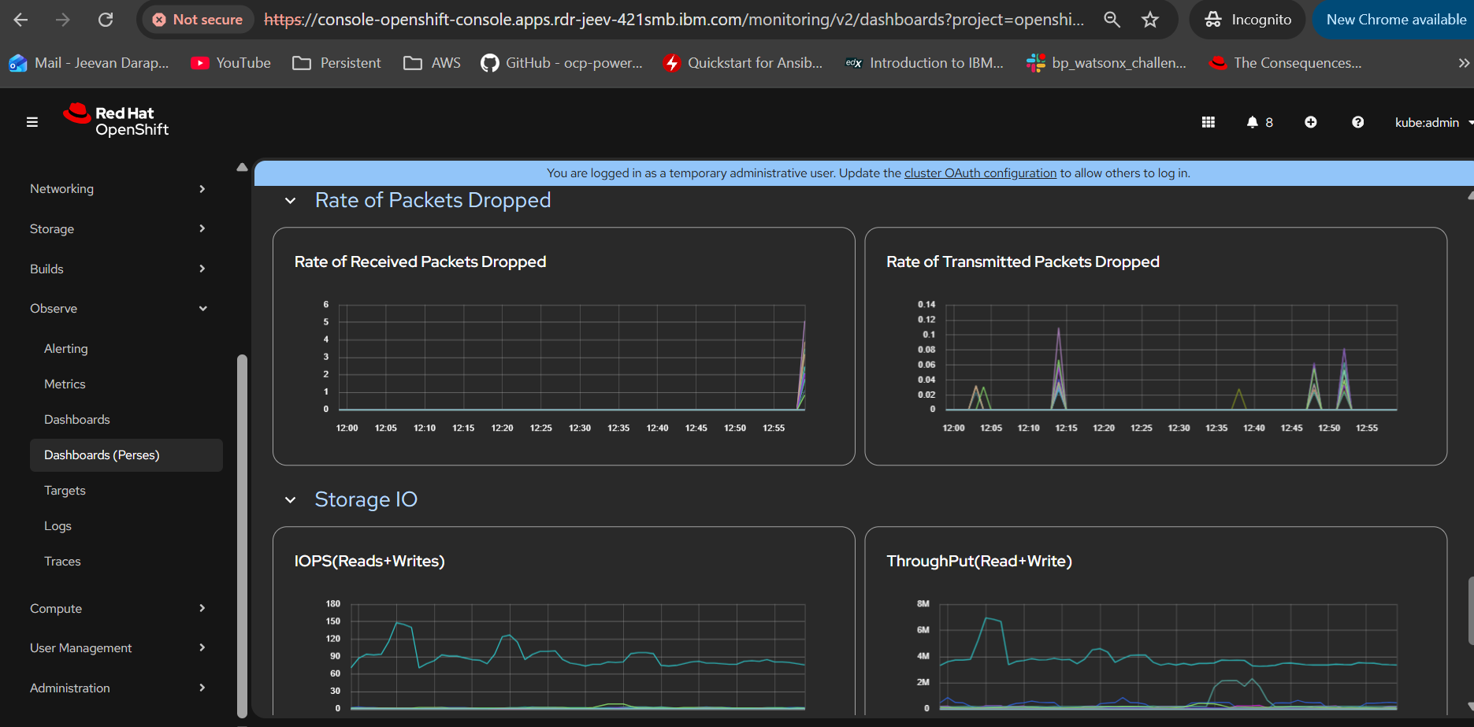The width and height of the screenshot is (1474, 727).
Task: Click the browser zoom magnifier icon
Action: [1112, 20]
